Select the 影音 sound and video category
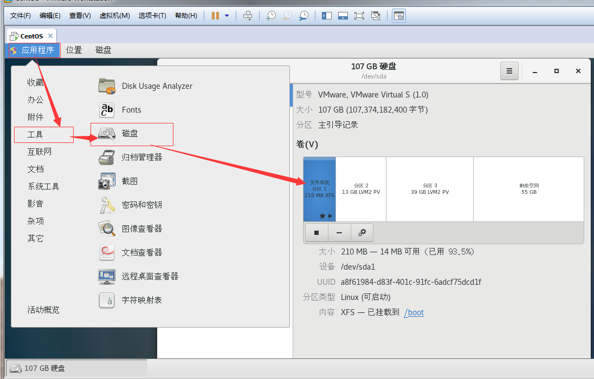Image resolution: width=594 pixels, height=379 pixels. coord(35,204)
